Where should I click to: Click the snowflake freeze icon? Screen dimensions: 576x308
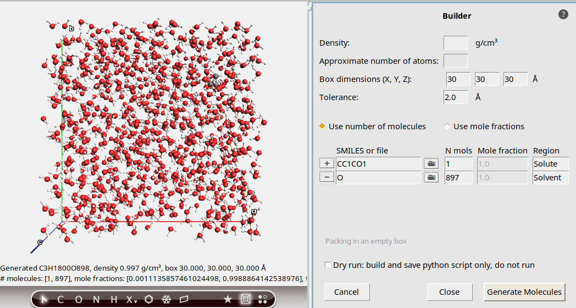167,299
